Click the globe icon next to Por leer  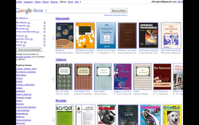point(44,42)
